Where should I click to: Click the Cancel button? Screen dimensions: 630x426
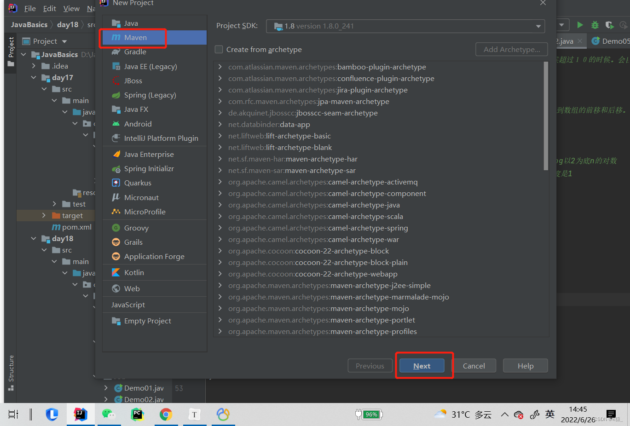click(474, 366)
